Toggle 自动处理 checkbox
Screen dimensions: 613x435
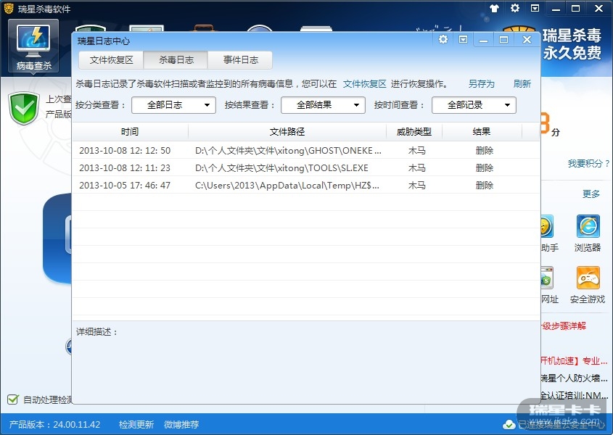pyautogui.click(x=13, y=399)
